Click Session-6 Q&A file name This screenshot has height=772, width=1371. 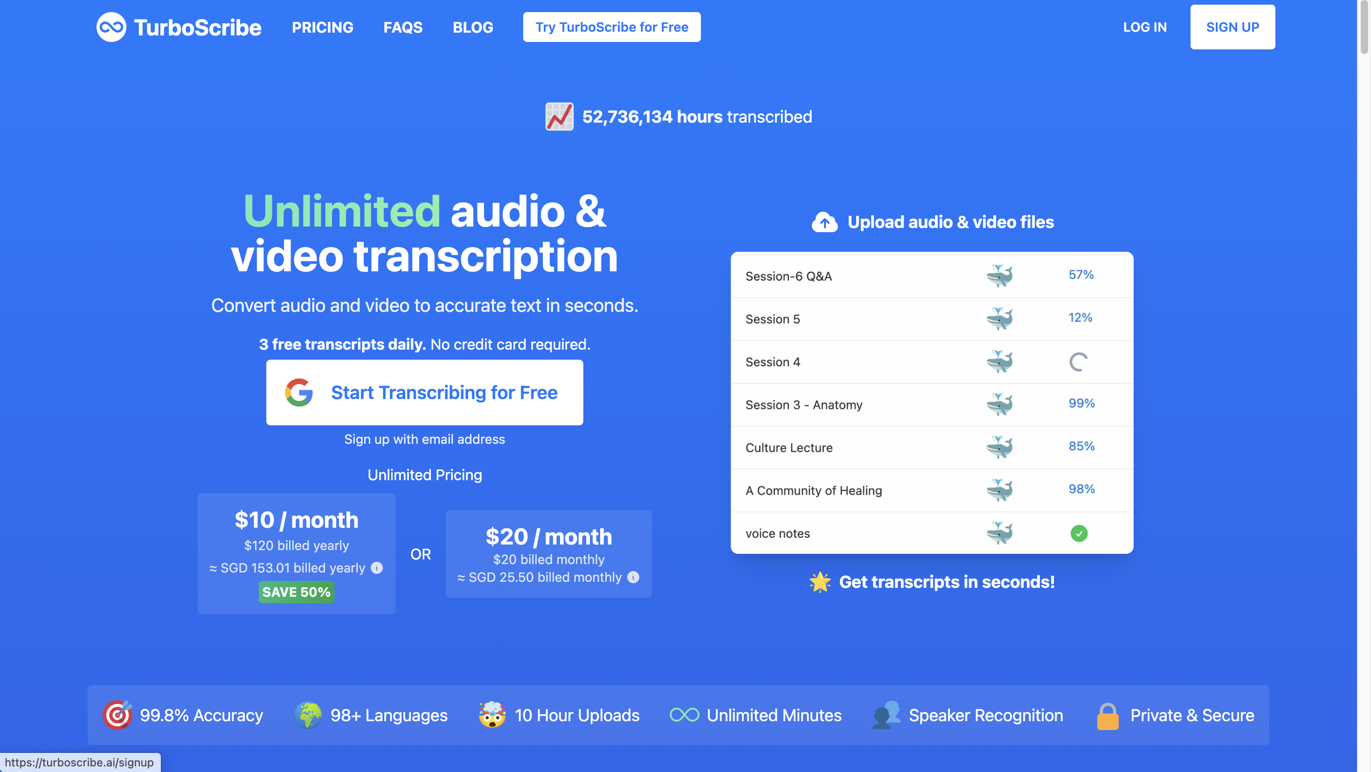click(788, 276)
